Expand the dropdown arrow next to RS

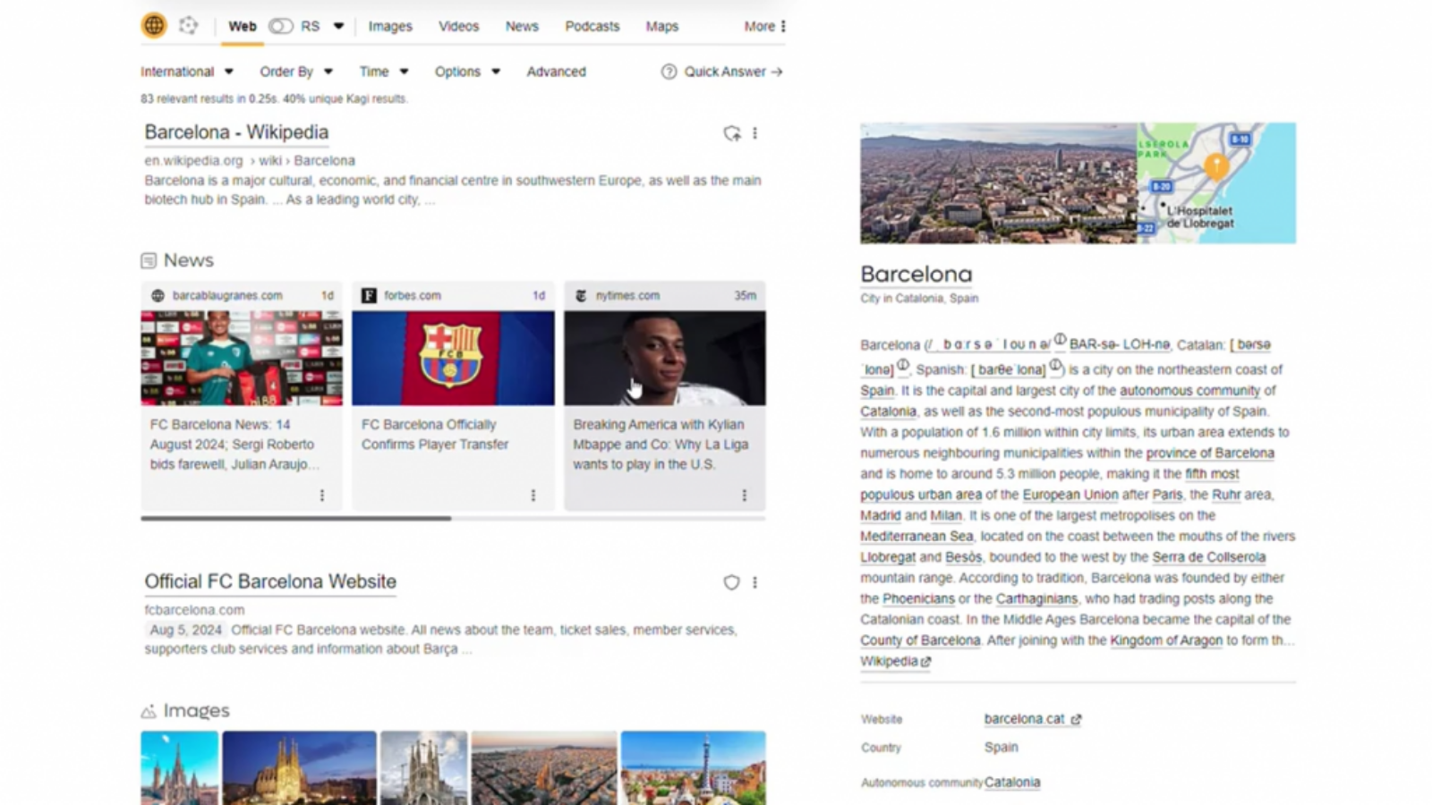[x=338, y=26]
